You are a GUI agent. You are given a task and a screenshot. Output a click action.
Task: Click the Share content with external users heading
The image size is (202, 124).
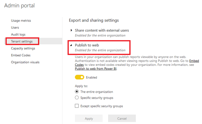tap(102, 30)
